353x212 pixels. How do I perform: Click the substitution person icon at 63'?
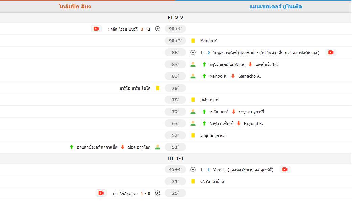(x=193, y=123)
